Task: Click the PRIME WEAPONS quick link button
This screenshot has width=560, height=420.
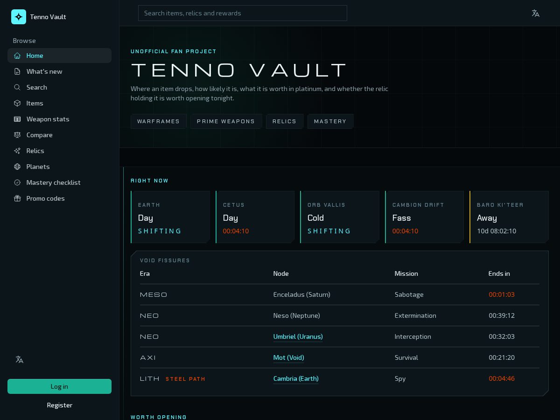Action: pyautogui.click(x=226, y=121)
